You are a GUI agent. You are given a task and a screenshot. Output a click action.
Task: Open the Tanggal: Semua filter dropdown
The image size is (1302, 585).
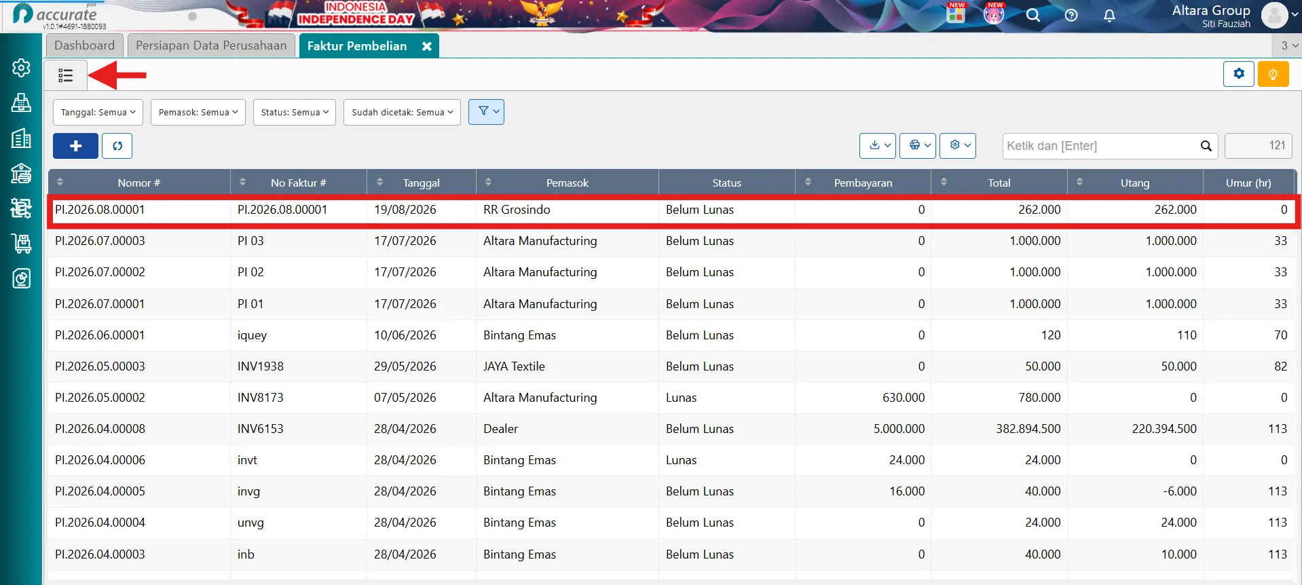pos(98,112)
